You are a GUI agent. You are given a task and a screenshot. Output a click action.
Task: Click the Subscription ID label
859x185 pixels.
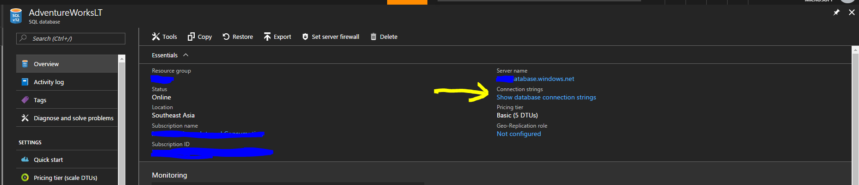click(171, 144)
